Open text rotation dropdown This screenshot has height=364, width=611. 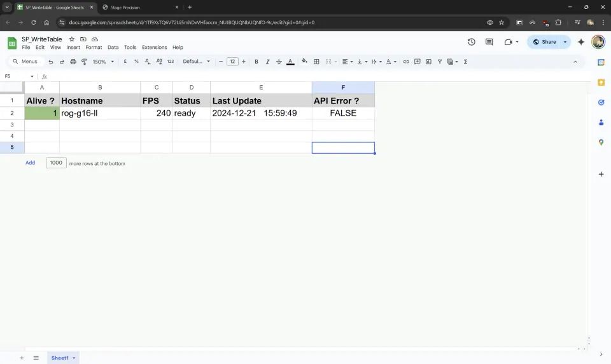click(391, 62)
